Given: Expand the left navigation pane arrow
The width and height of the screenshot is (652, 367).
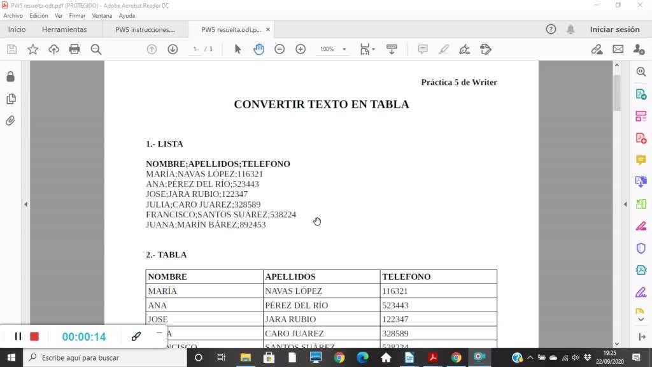Looking at the screenshot, I should pyautogui.click(x=25, y=205).
